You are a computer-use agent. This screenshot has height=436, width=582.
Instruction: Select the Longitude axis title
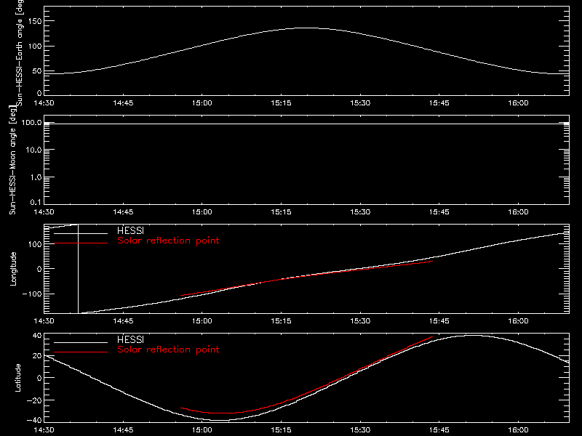click(x=13, y=269)
